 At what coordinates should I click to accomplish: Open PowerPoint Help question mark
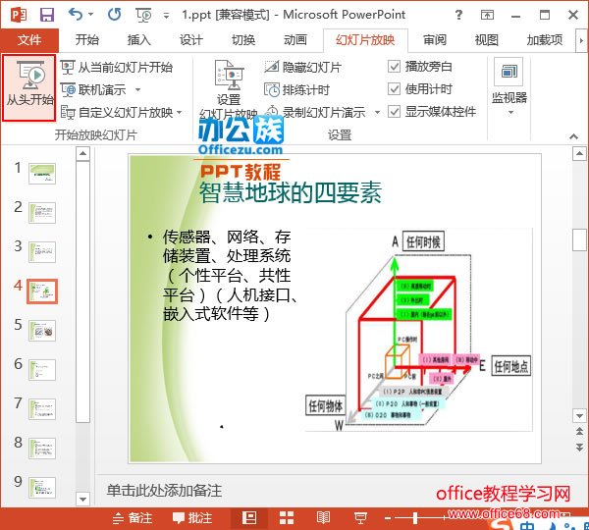458,15
